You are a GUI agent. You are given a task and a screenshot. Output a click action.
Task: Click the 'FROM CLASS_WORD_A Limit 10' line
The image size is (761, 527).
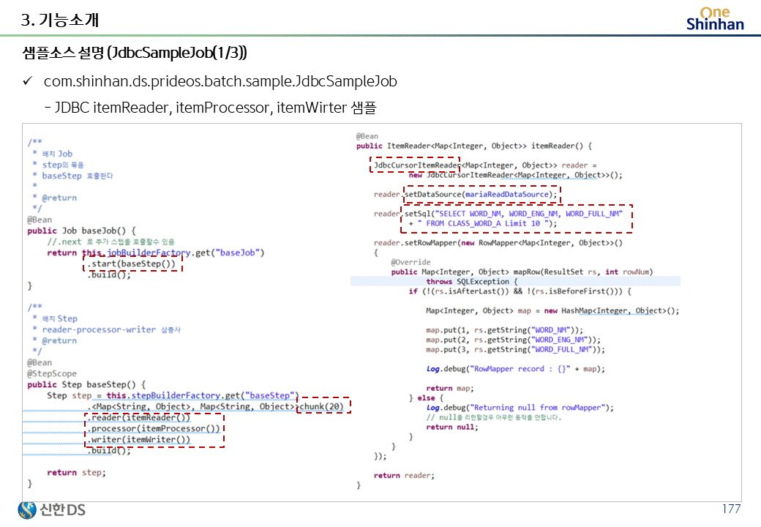(483, 223)
